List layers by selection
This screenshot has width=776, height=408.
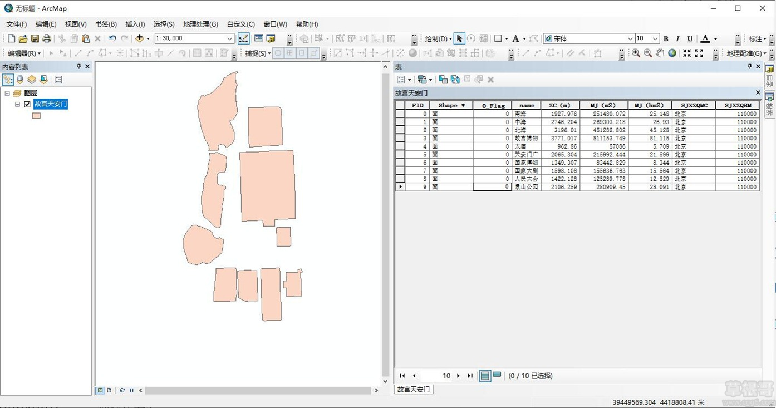(43, 80)
